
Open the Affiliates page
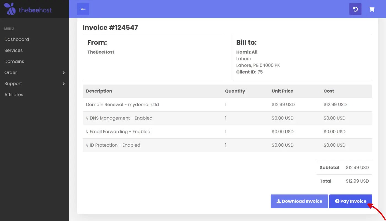tap(14, 94)
